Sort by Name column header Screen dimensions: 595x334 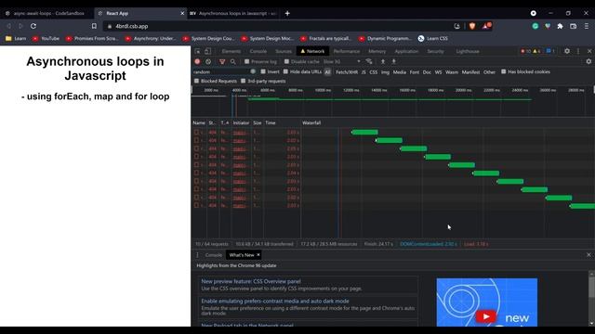(x=199, y=122)
